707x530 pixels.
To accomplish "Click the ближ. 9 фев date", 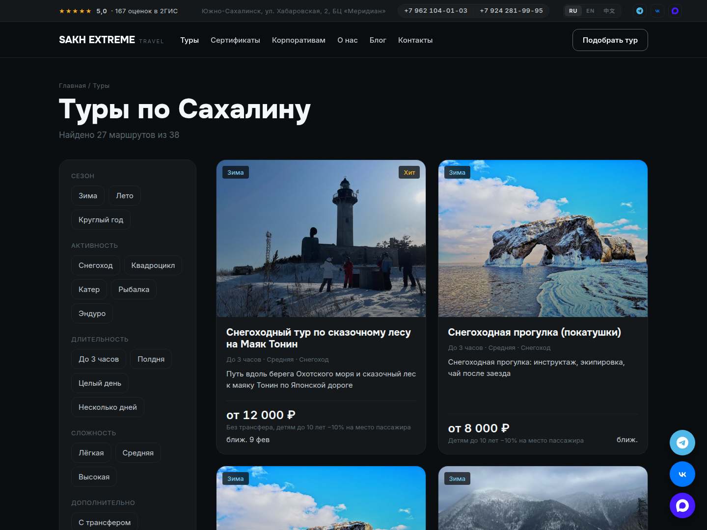I will pos(248,440).
